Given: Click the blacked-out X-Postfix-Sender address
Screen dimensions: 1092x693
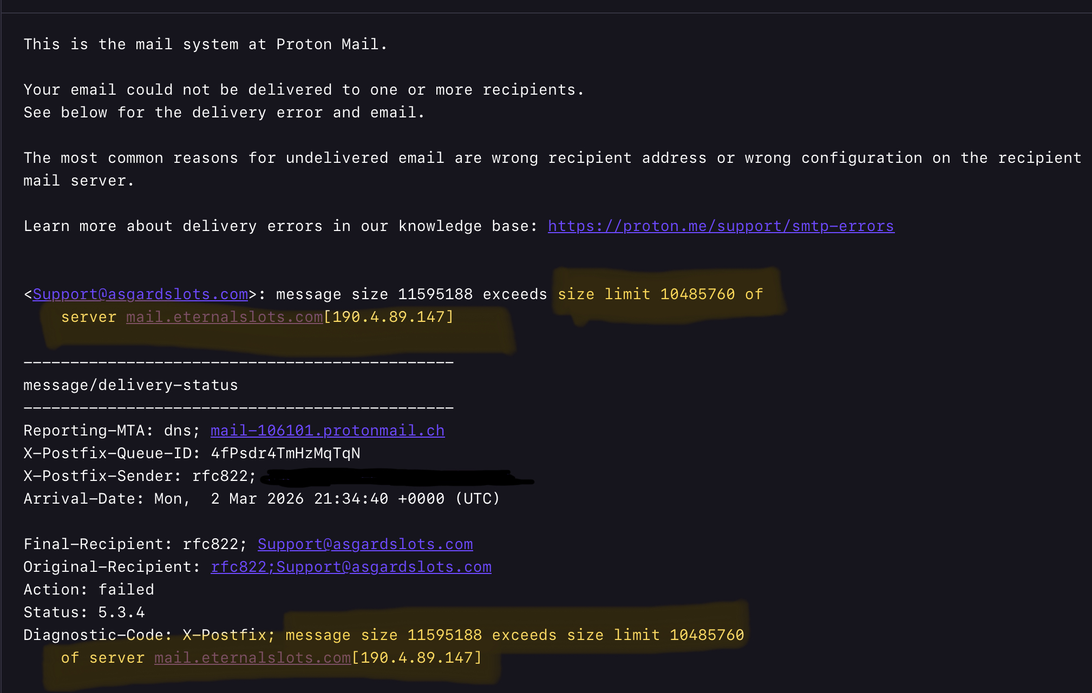Looking at the screenshot, I should point(395,477).
